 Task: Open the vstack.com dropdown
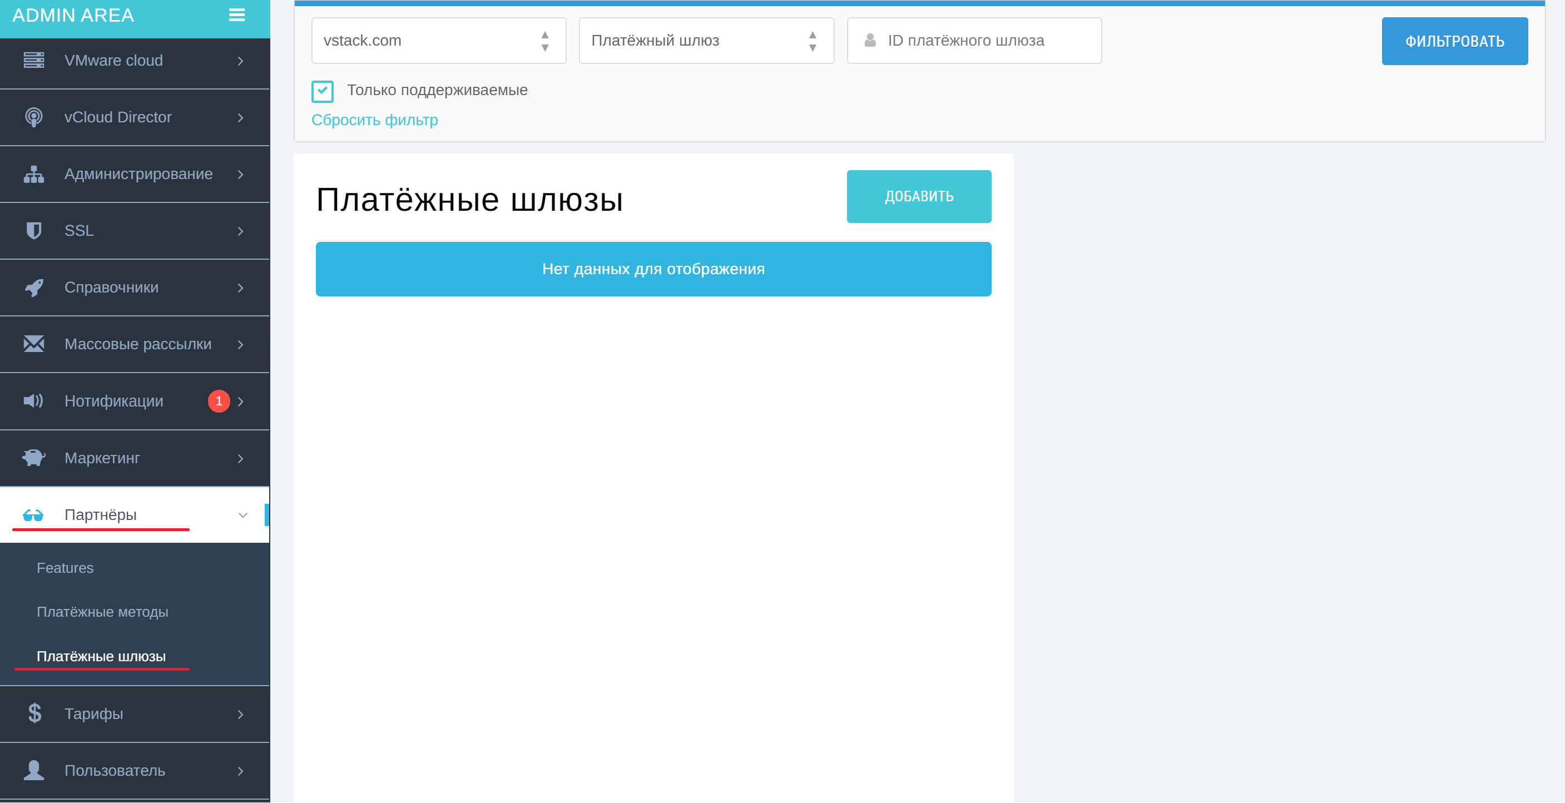click(439, 40)
